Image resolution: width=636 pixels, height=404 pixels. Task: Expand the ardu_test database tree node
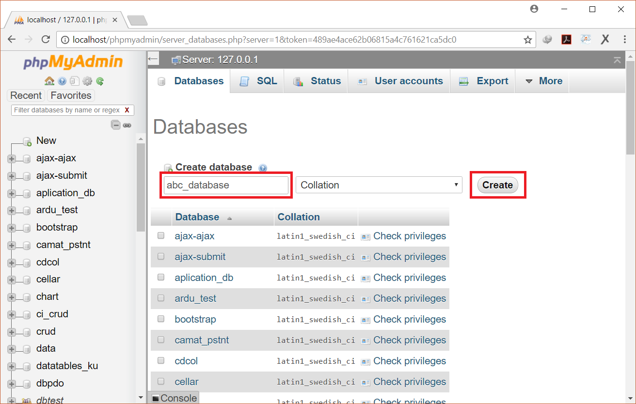(11, 210)
